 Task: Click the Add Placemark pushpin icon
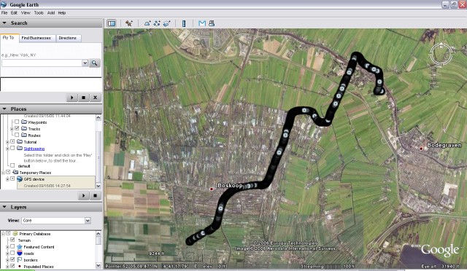tap(129, 23)
